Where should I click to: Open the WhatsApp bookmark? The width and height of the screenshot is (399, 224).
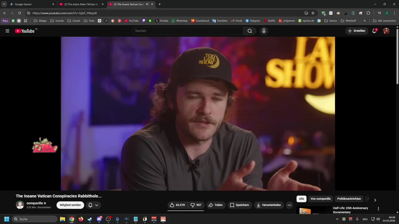180,21
